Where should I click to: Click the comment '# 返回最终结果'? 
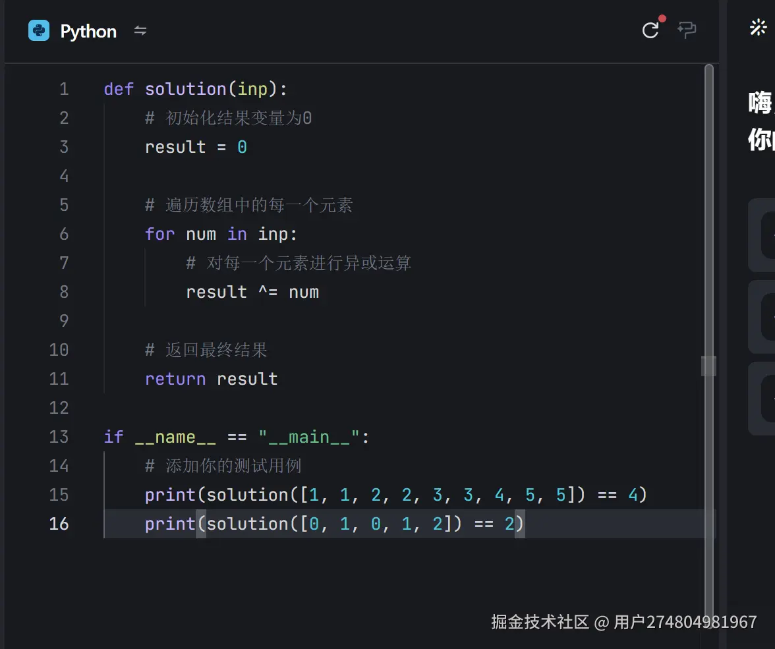click(206, 350)
